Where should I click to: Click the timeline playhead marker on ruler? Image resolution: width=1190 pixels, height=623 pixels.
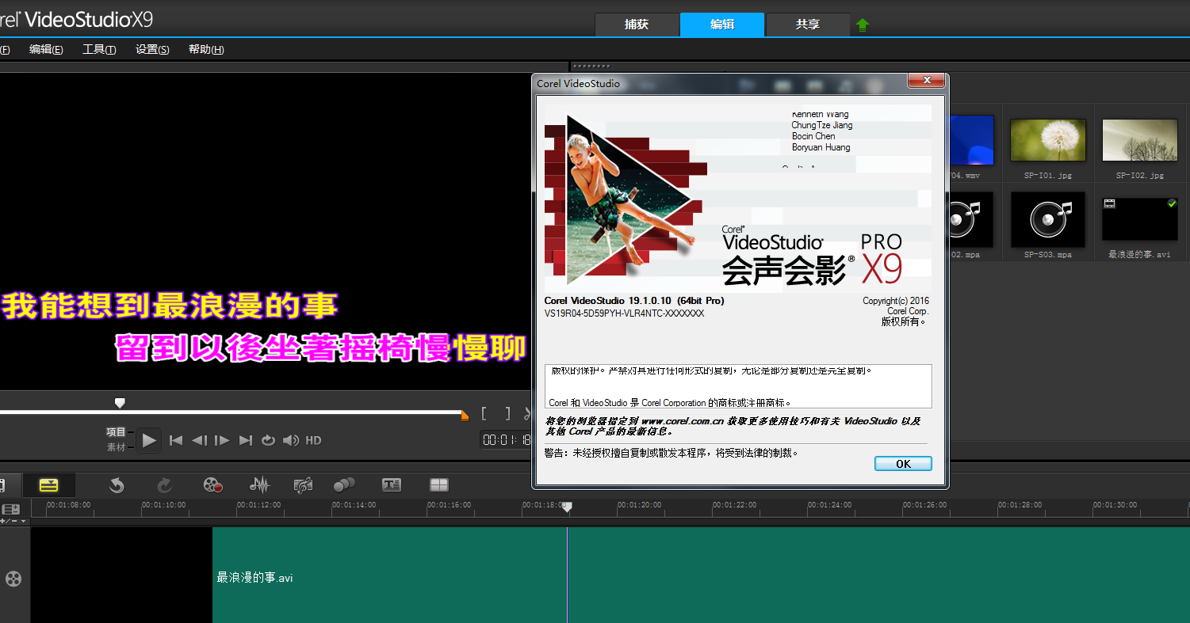[x=567, y=507]
